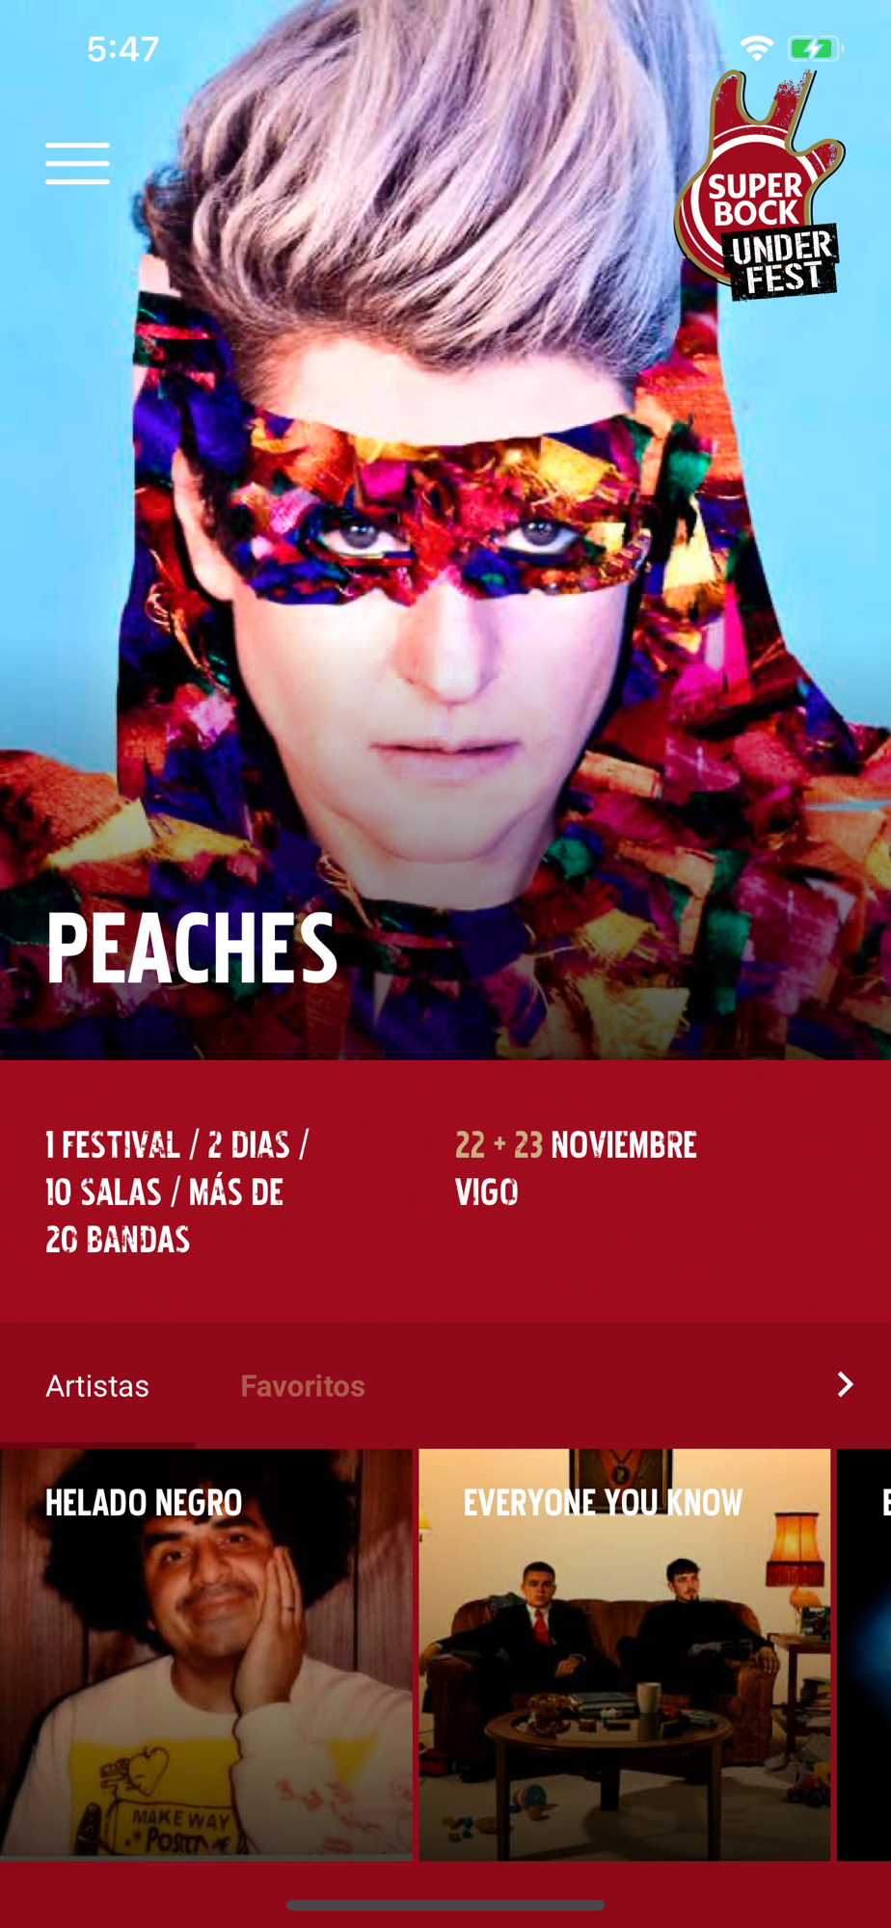Tap the Artistas tab underline indicator
The width and height of the screenshot is (891, 1928).
pyautogui.click(x=97, y=1445)
